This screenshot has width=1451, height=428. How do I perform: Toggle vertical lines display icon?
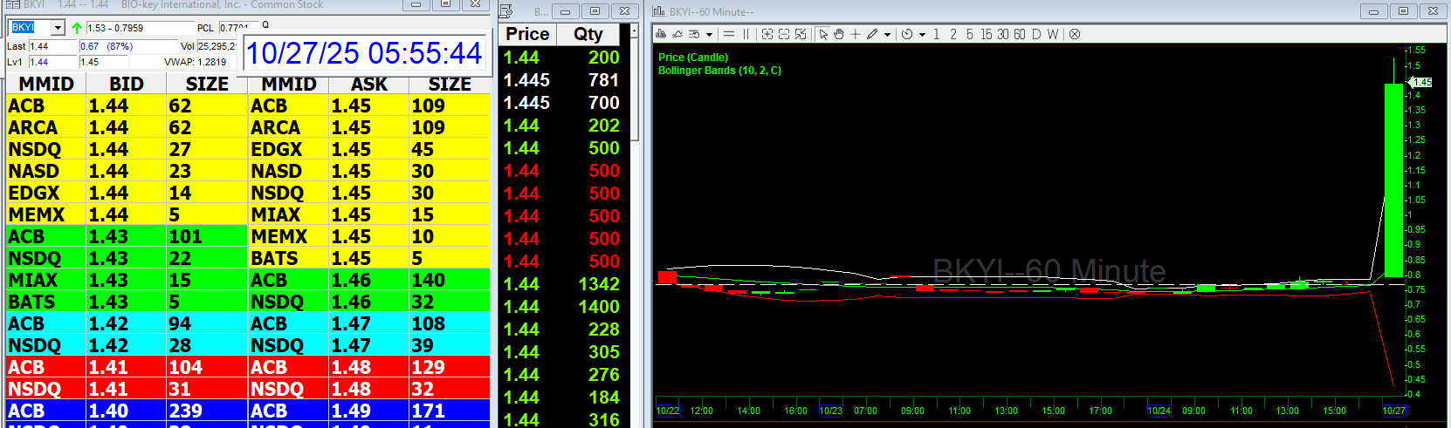[746, 34]
